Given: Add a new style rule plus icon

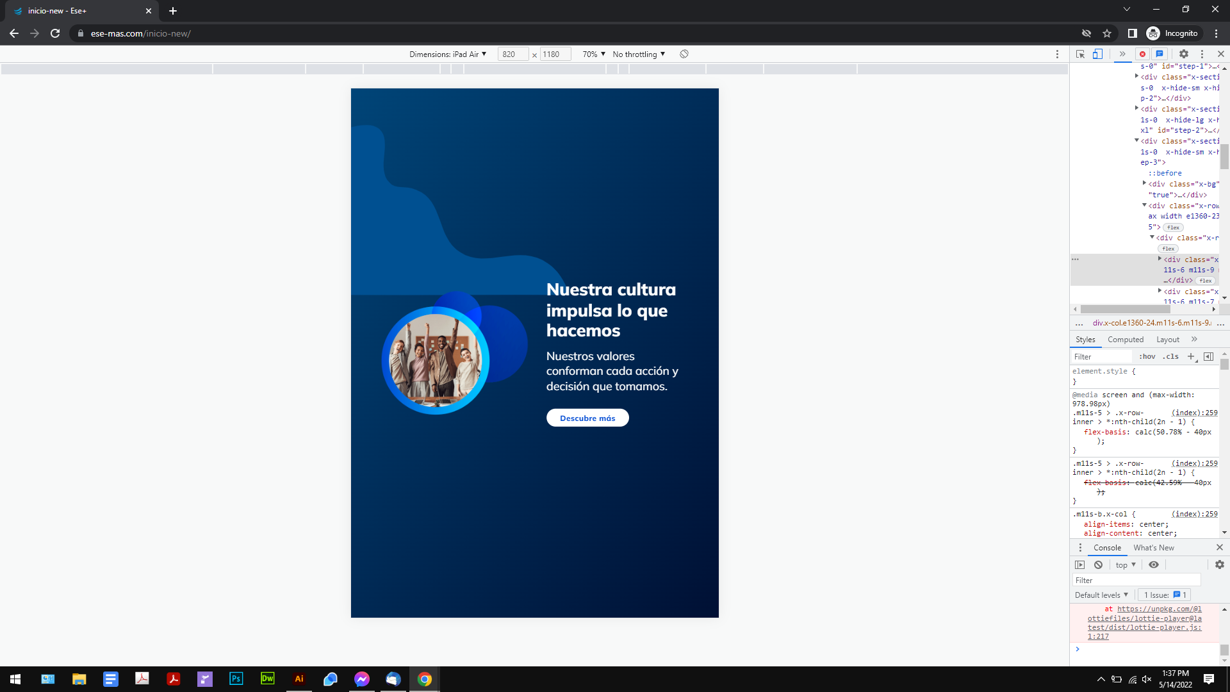Looking at the screenshot, I should (x=1191, y=356).
